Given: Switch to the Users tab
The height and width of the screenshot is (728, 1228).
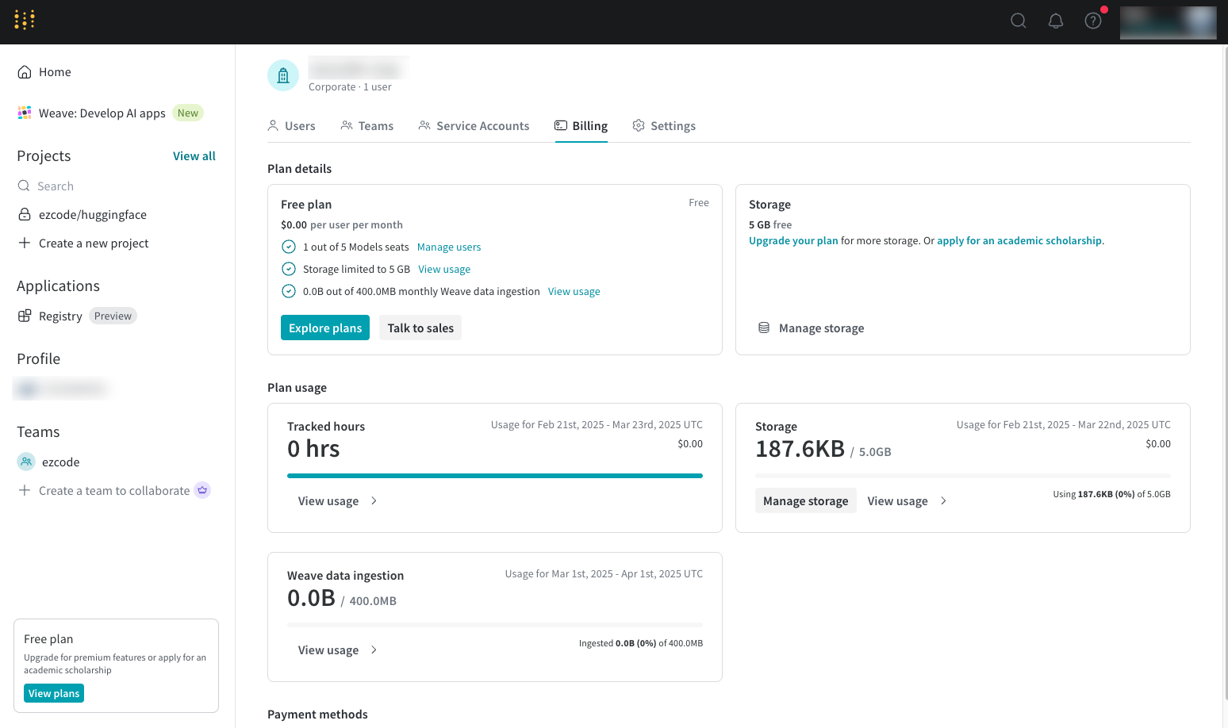Looking at the screenshot, I should [291, 126].
